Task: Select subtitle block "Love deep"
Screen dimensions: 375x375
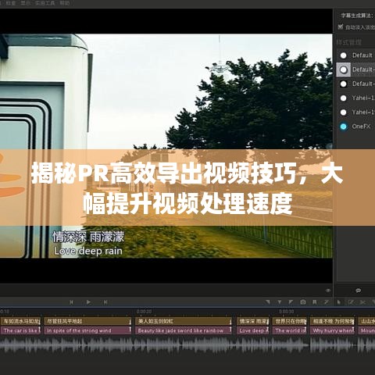Action: tap(252, 330)
